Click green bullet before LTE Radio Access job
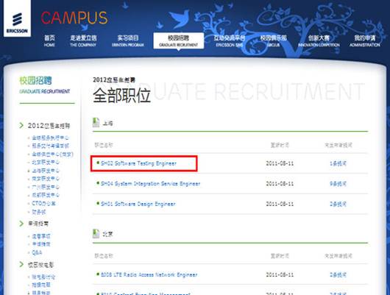390x295 pixels. 98,274
